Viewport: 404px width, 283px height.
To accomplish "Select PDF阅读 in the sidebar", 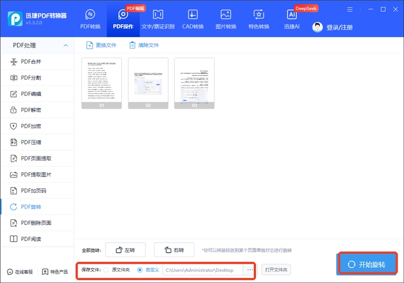I will 37,239.
